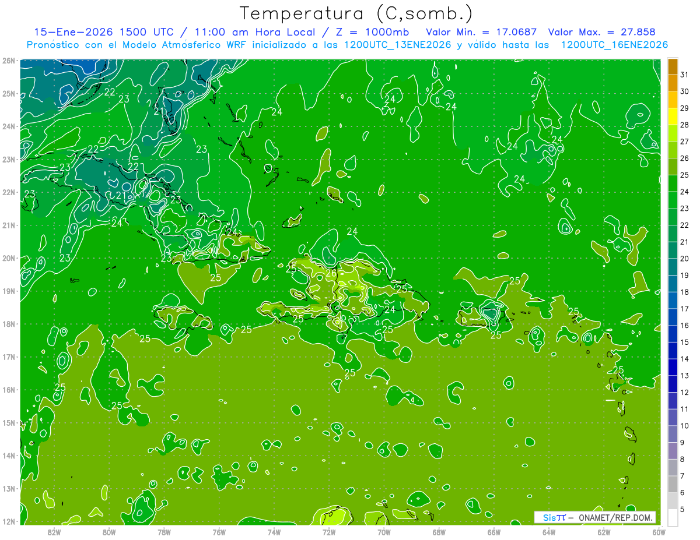The width and height of the screenshot is (700, 540).
Task: Click initialization time '1200UTC_13ENE2026'
Action: pos(398,44)
